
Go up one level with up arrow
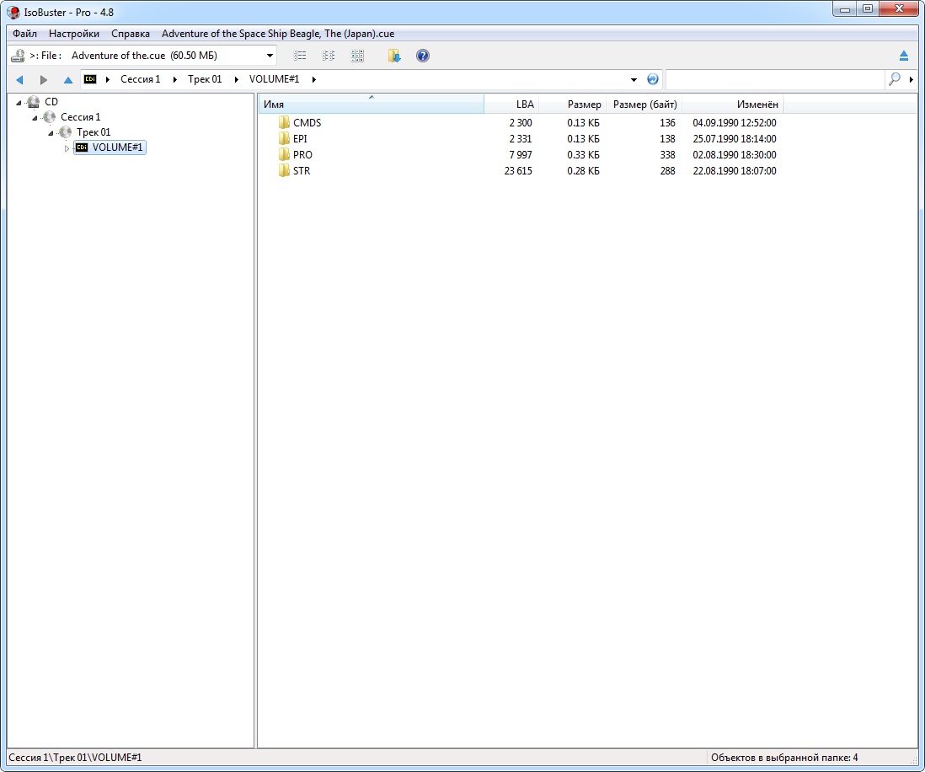68,79
